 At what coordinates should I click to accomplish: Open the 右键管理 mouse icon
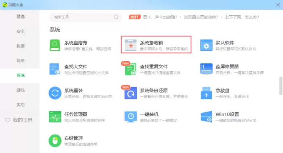tap(55, 141)
